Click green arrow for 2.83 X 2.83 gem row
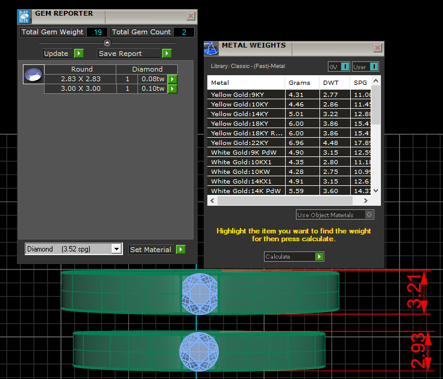The image size is (443, 379). pos(172,79)
